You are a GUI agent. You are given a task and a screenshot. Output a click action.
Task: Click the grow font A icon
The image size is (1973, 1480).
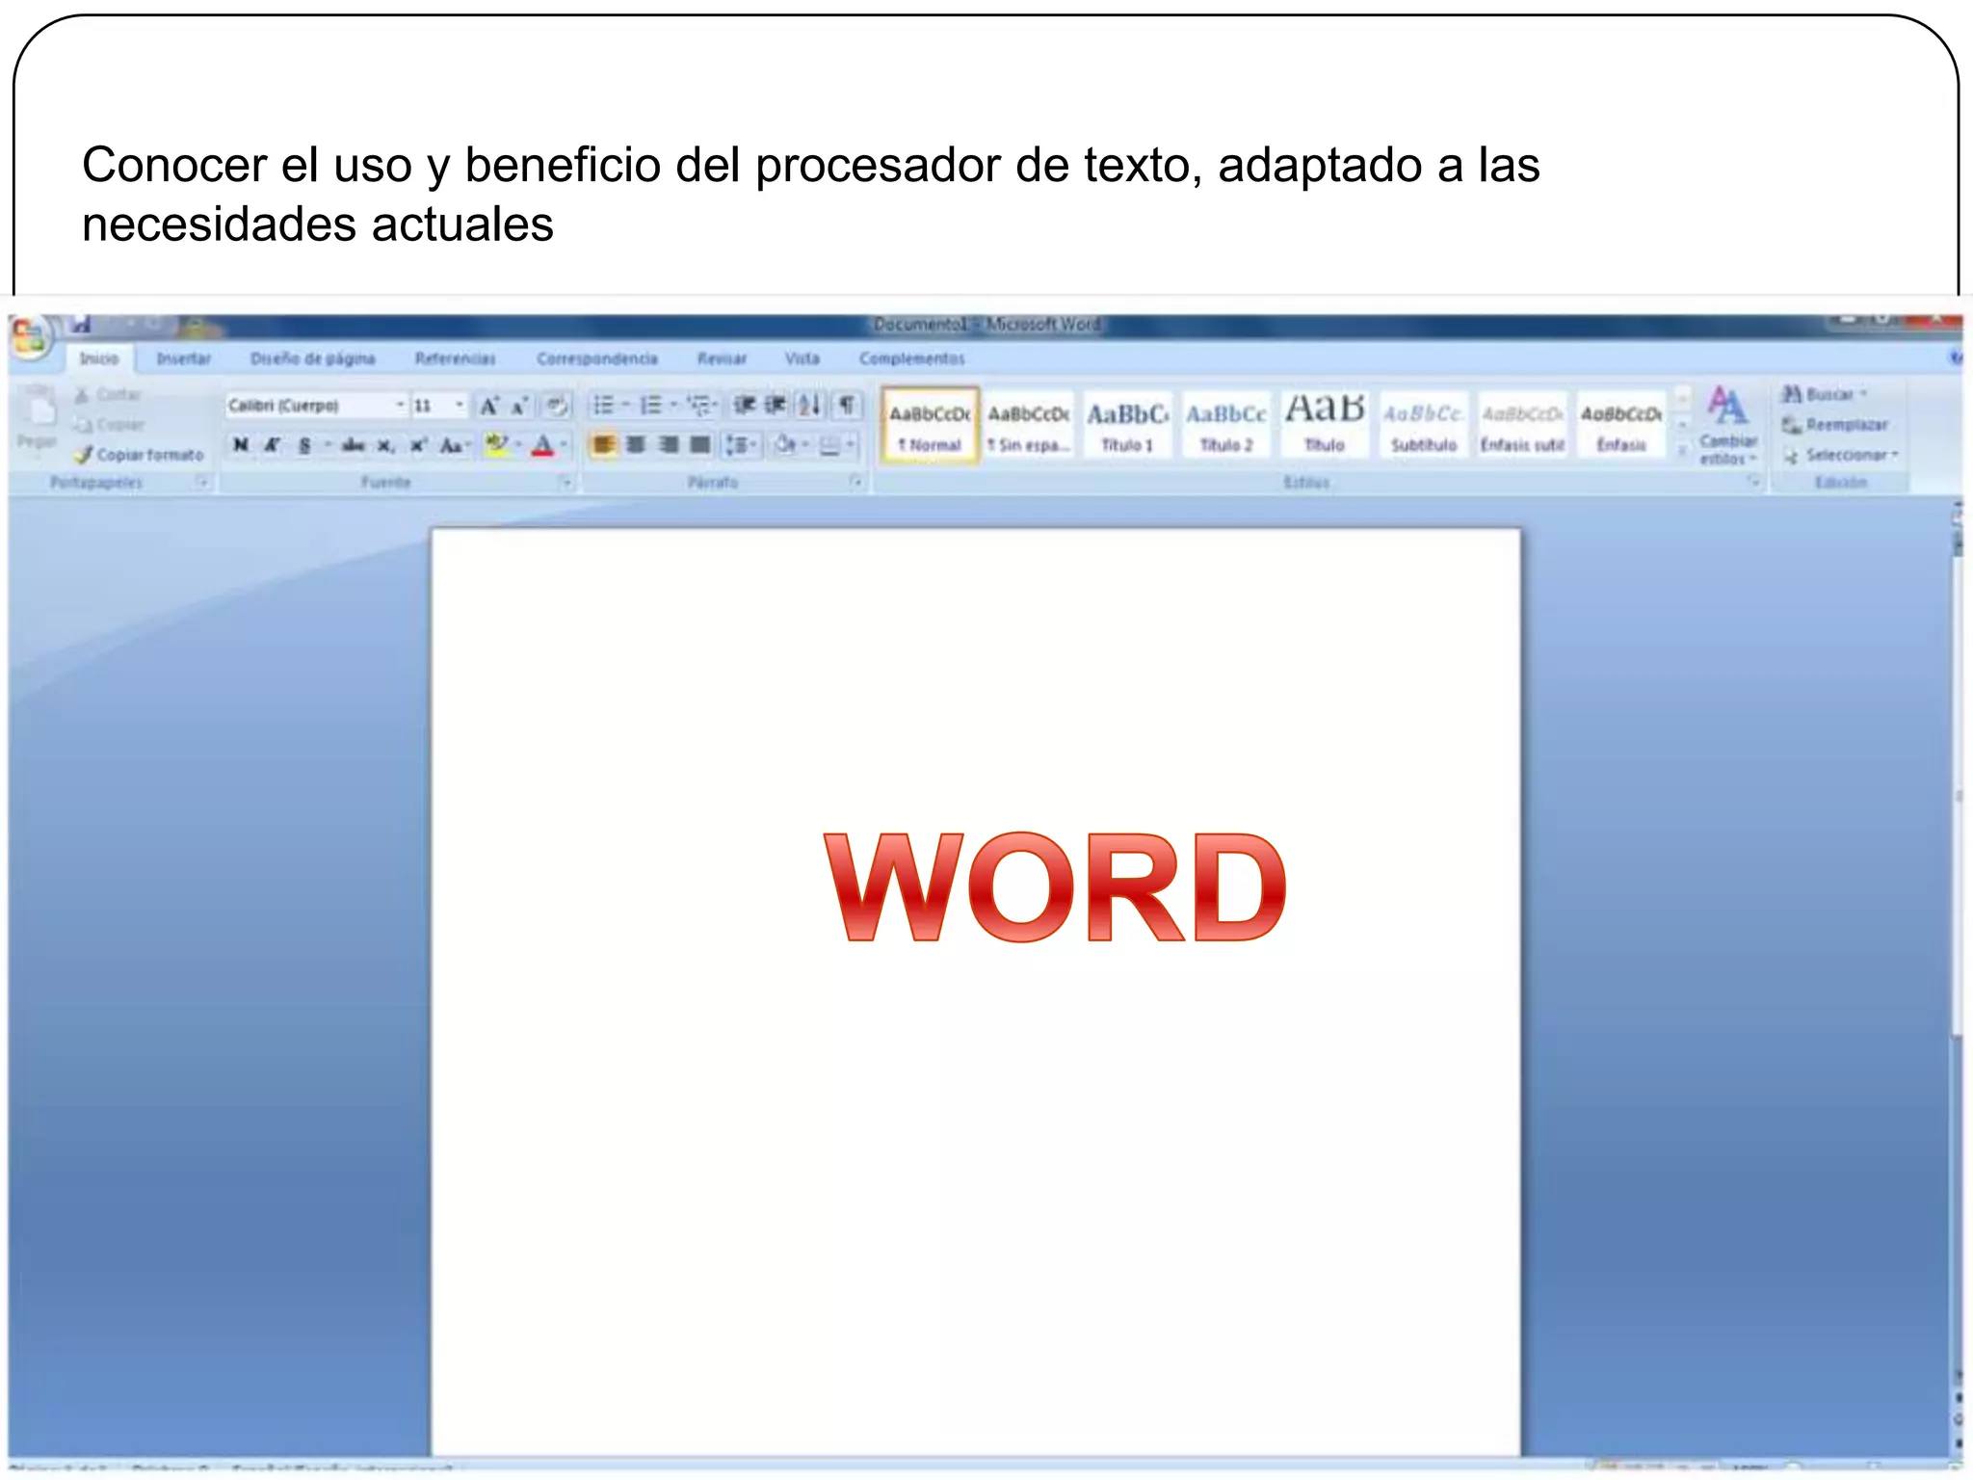pyautogui.click(x=489, y=406)
